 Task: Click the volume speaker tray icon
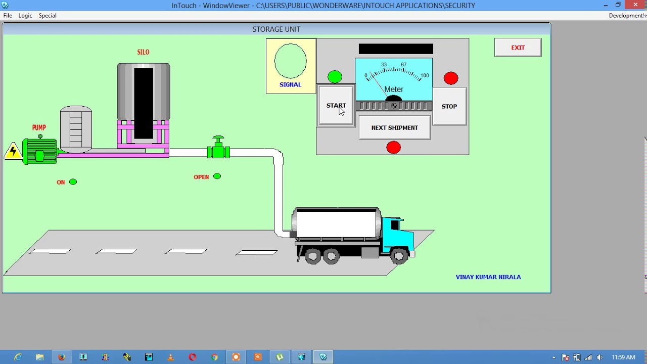[600, 357]
